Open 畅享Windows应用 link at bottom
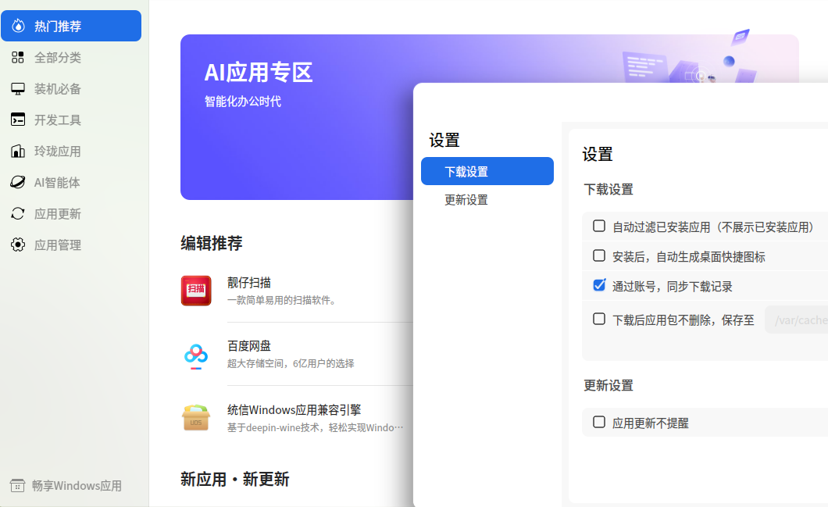This screenshot has width=828, height=507. tap(66, 485)
